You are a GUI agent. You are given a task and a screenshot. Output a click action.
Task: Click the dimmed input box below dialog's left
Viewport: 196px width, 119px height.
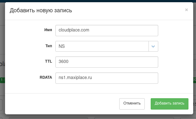[x=48, y=118]
